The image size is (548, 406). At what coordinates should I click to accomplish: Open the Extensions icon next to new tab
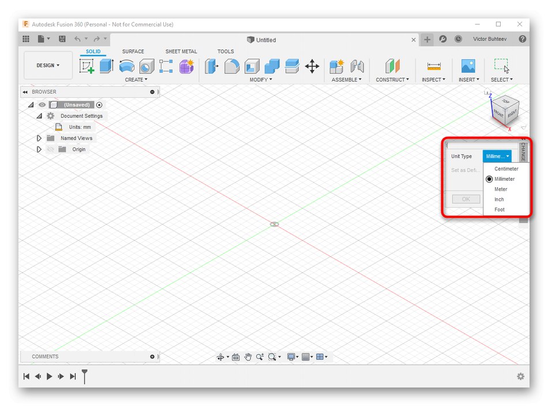443,39
